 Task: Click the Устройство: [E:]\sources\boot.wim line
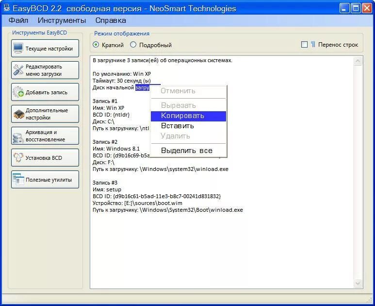(x=137, y=204)
